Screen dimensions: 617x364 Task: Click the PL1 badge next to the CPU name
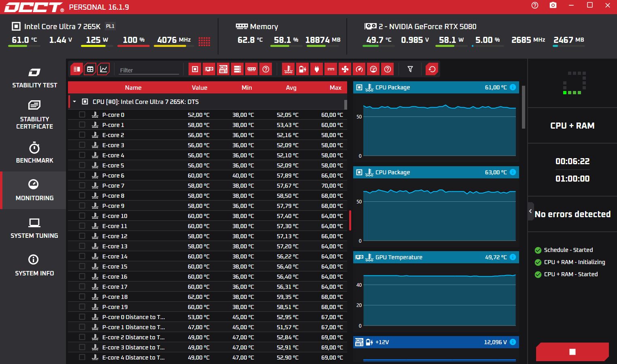click(x=110, y=26)
